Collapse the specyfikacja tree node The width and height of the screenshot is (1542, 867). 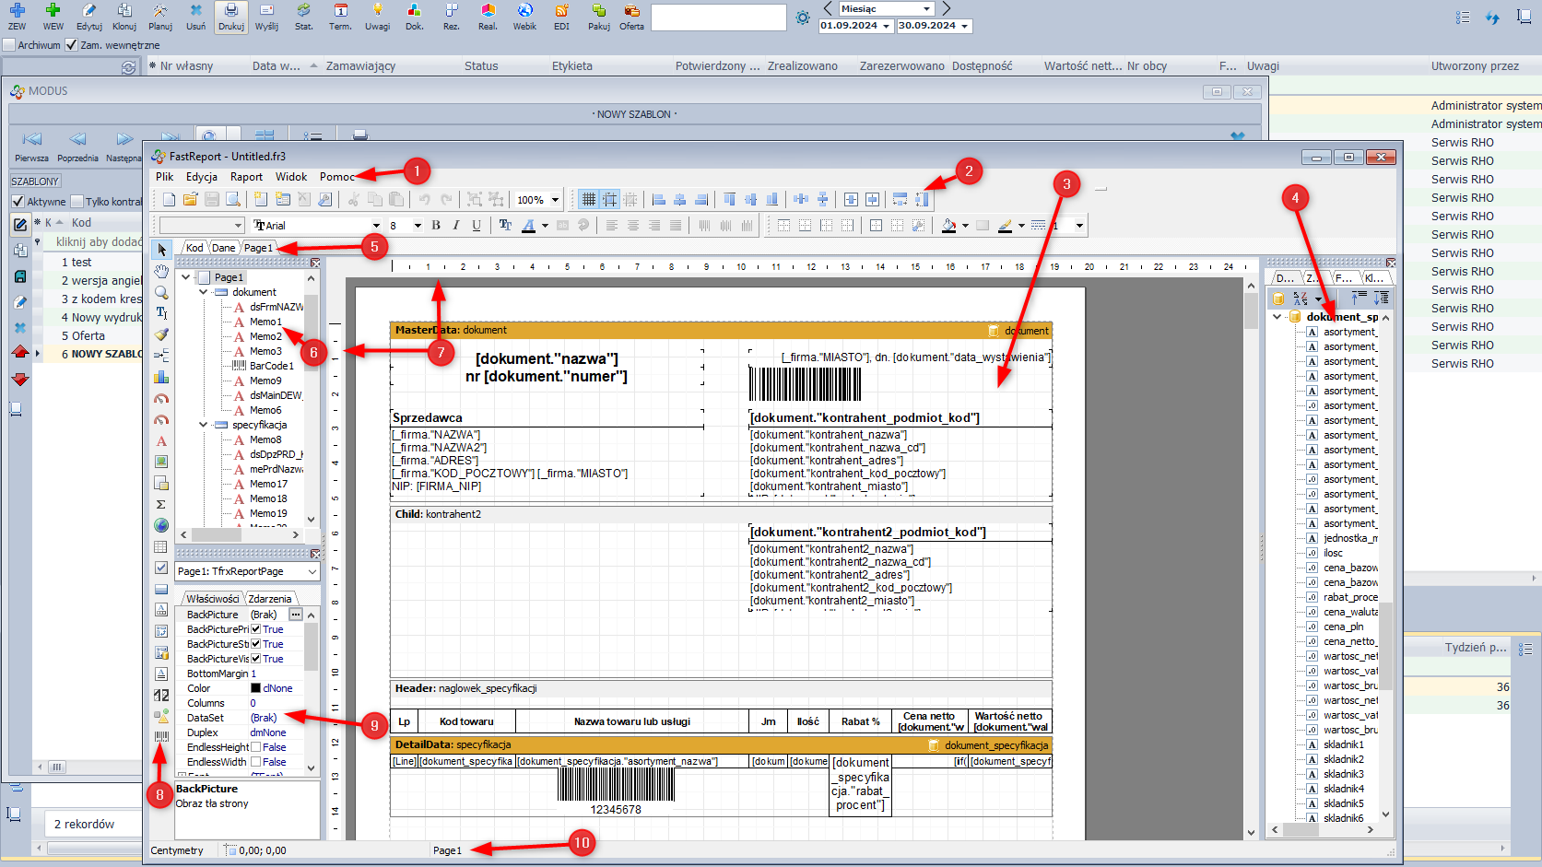tap(204, 425)
